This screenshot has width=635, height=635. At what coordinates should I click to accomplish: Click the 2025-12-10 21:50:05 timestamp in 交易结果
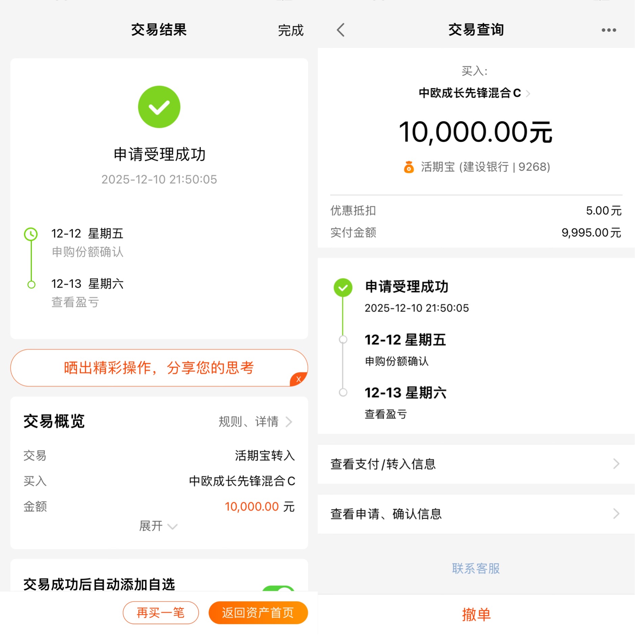159,179
